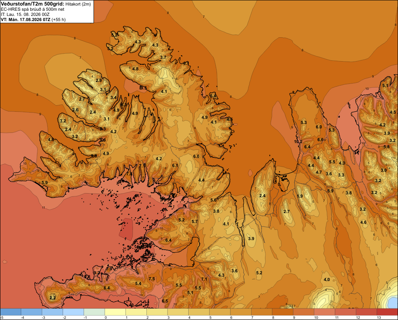
Task: Click the 6.5 temperature value on the map
Action: tap(165, 301)
